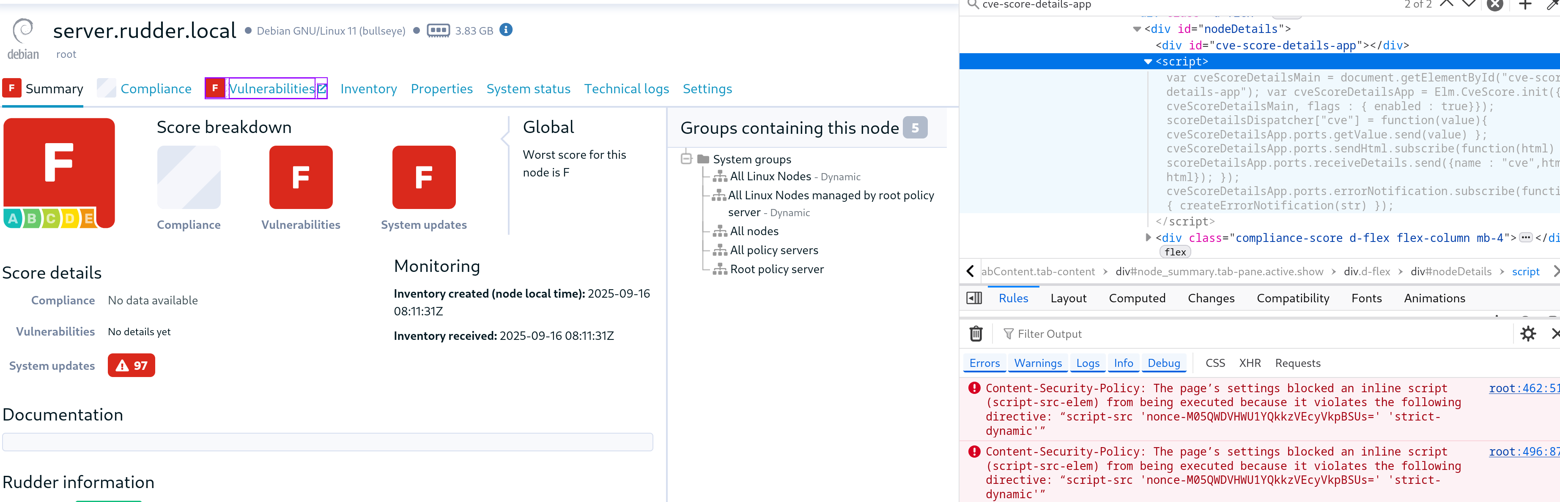Image resolution: width=1560 pixels, height=502 pixels.
Task: Click the group icon beside All policy servers
Action: tap(720, 250)
